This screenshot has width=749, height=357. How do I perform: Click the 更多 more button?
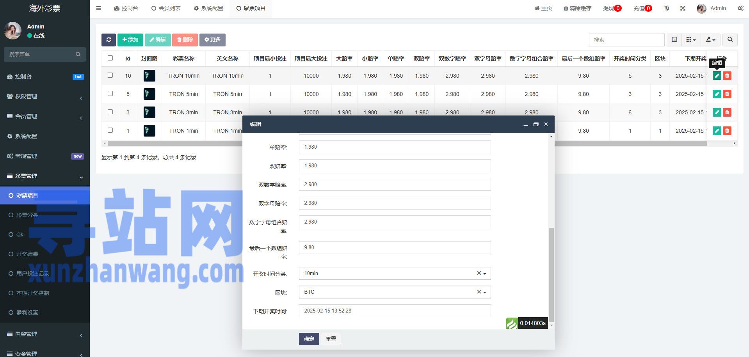click(x=212, y=40)
